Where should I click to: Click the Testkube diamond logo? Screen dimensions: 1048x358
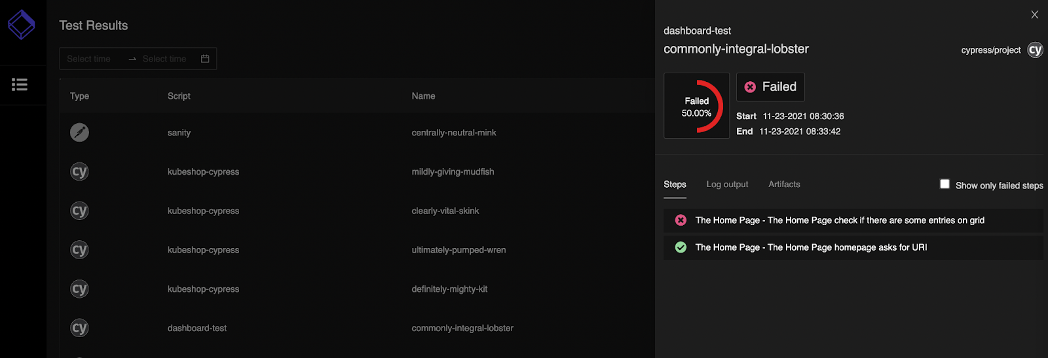(22, 25)
